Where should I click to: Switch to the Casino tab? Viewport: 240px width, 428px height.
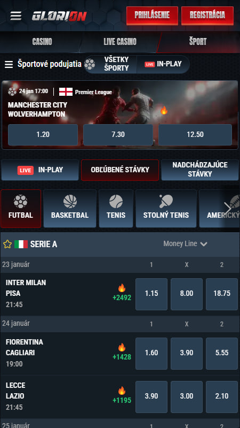point(42,42)
